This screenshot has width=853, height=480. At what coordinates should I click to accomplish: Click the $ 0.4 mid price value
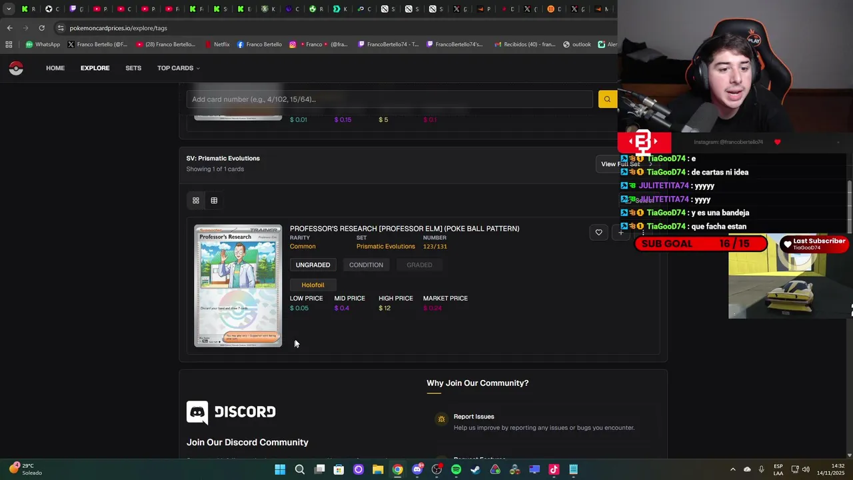(342, 308)
